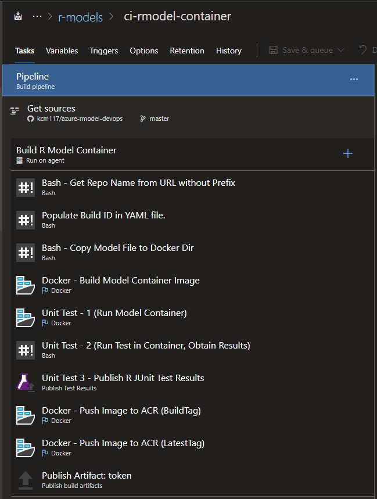The image size is (377, 499).
Task: Click the Bash icon for Copy Model File task
Action: click(x=26, y=253)
